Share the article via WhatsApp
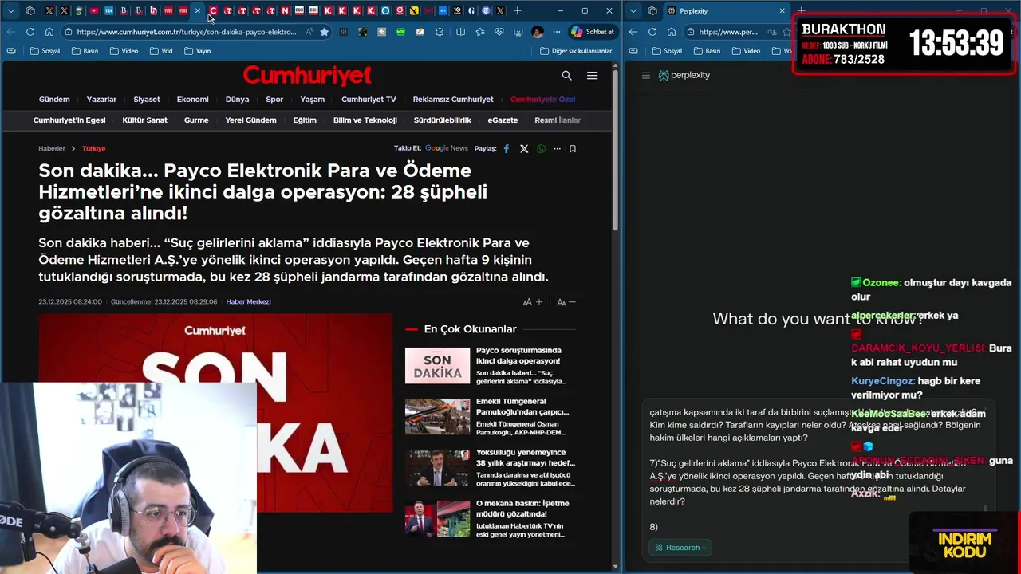The height and width of the screenshot is (574, 1021). click(x=542, y=149)
